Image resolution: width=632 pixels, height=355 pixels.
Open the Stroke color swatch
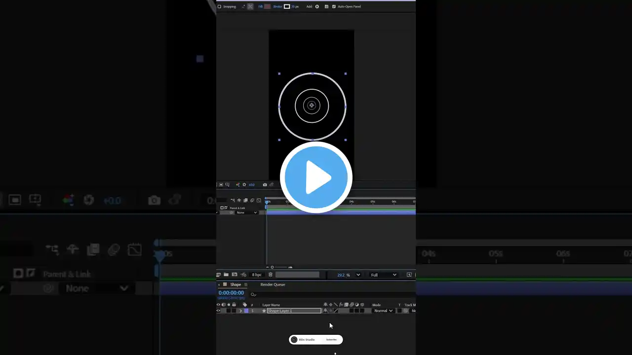[x=287, y=6]
